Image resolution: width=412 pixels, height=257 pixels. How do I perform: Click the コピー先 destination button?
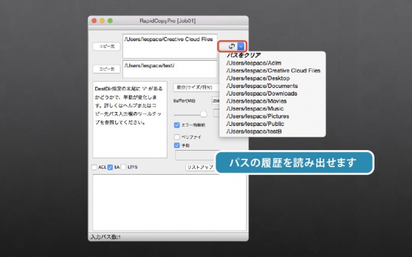(106, 69)
